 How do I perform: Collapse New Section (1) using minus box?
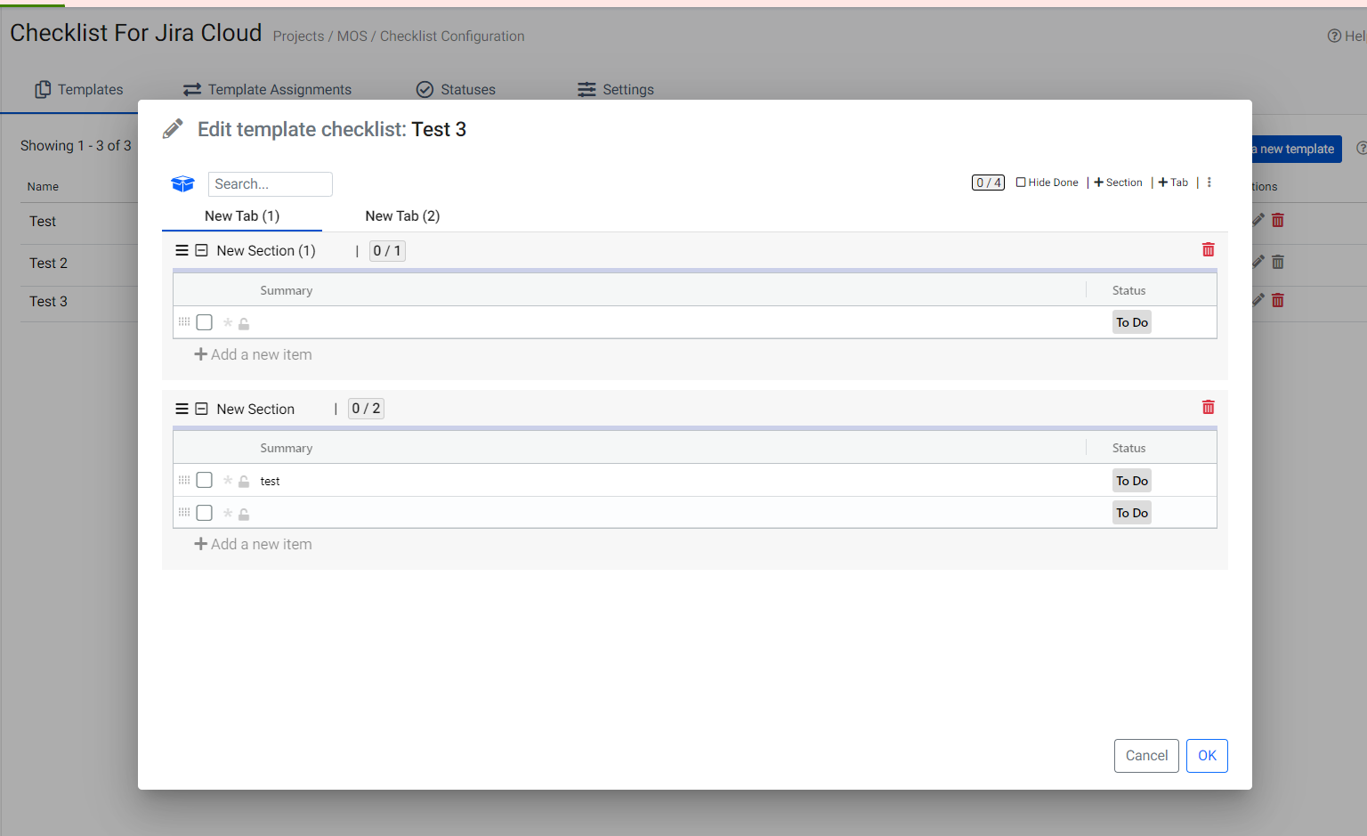[x=201, y=251]
